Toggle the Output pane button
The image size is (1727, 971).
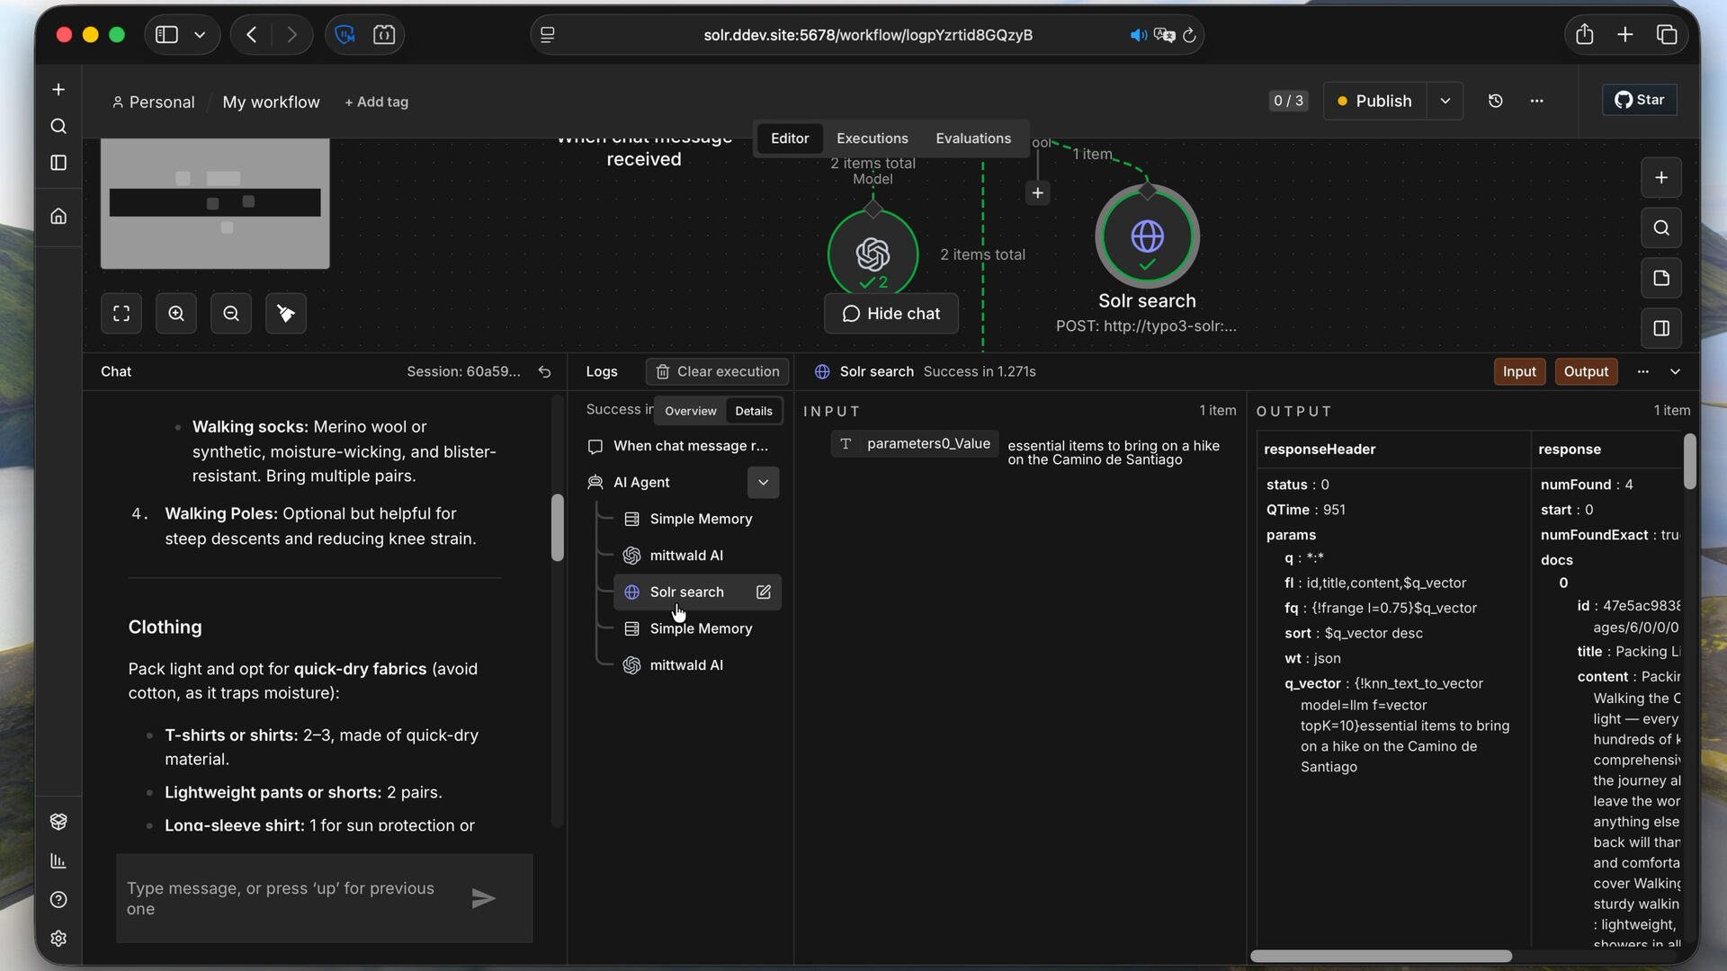coord(1586,372)
